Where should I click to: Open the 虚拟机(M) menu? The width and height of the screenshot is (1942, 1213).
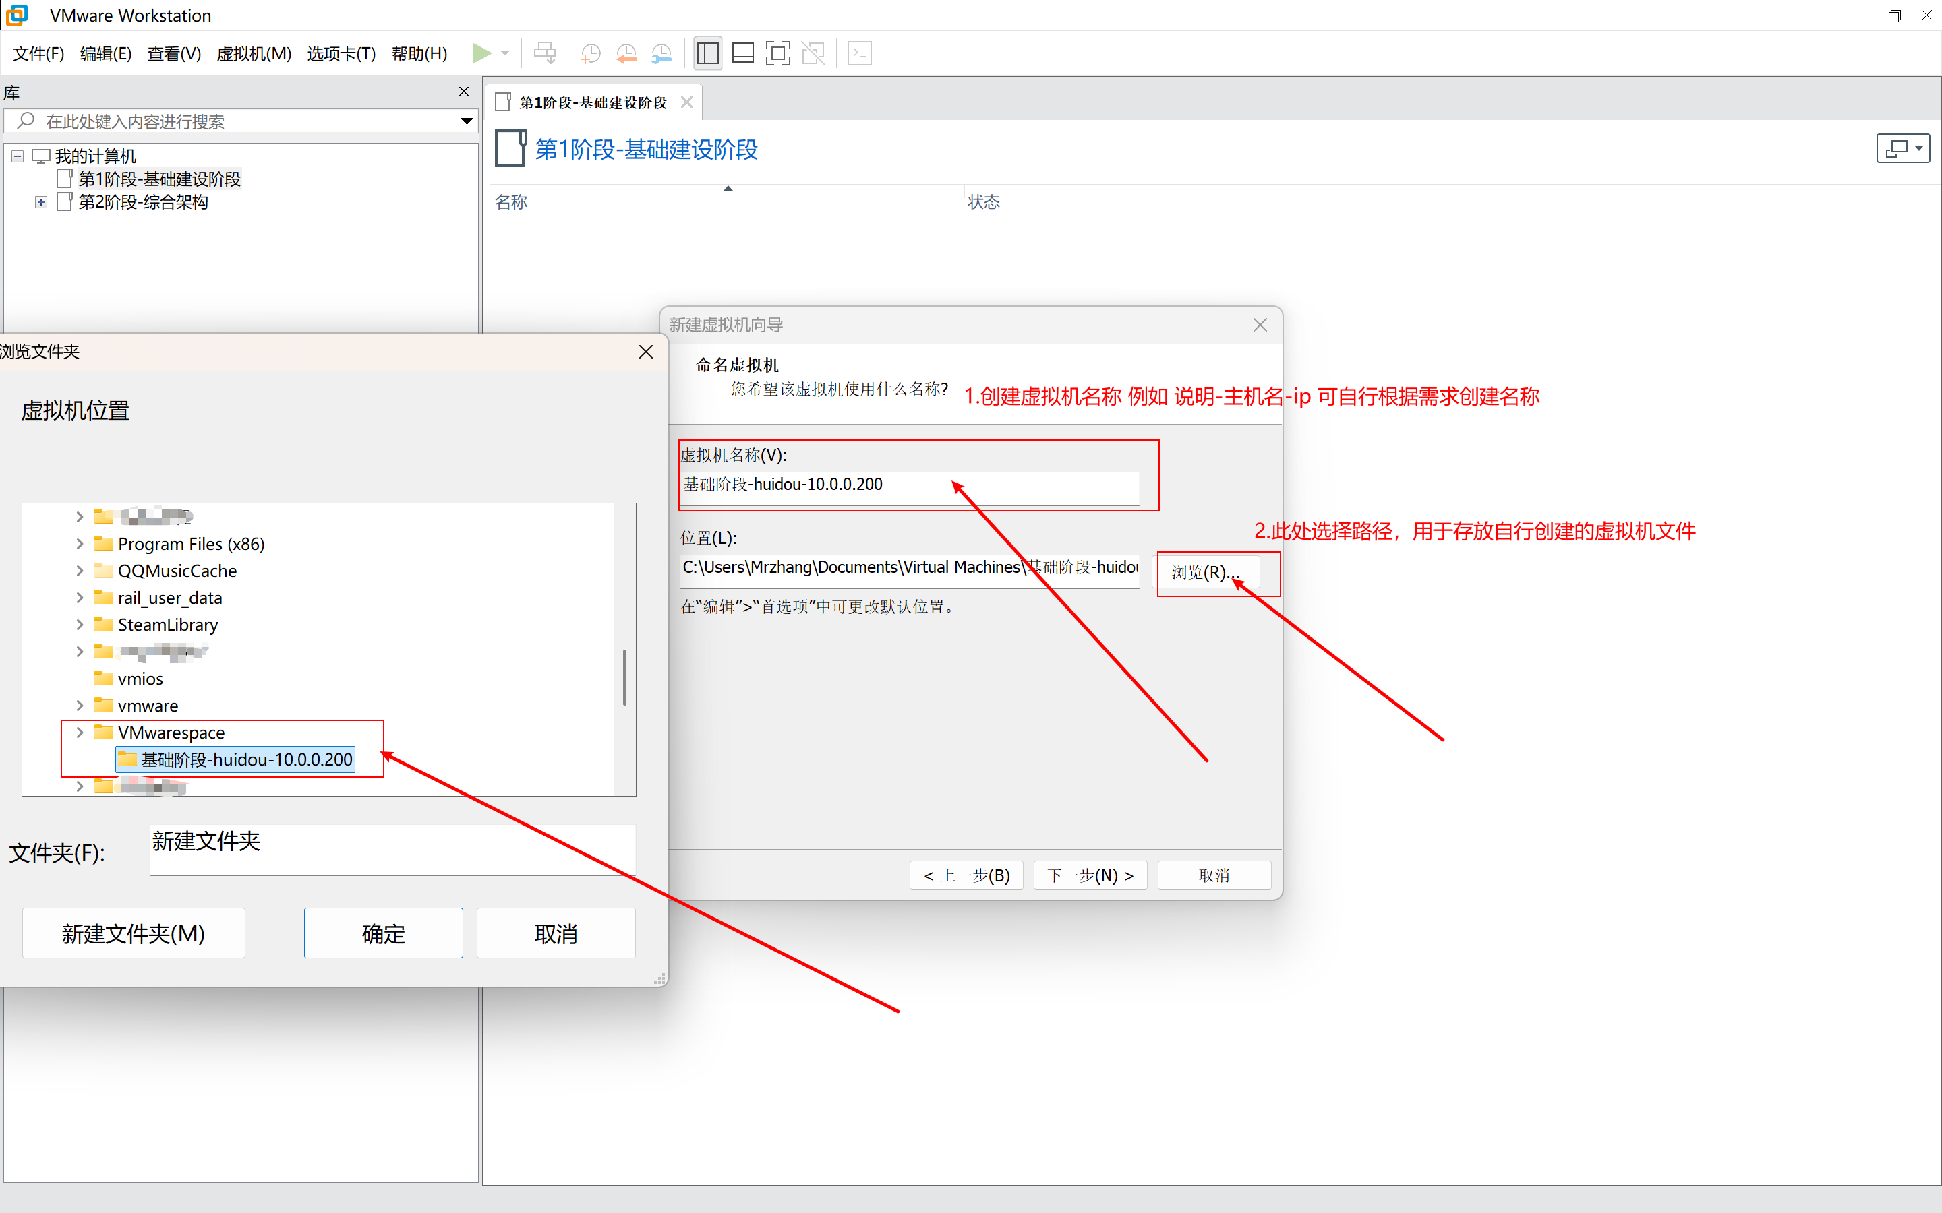tap(254, 54)
